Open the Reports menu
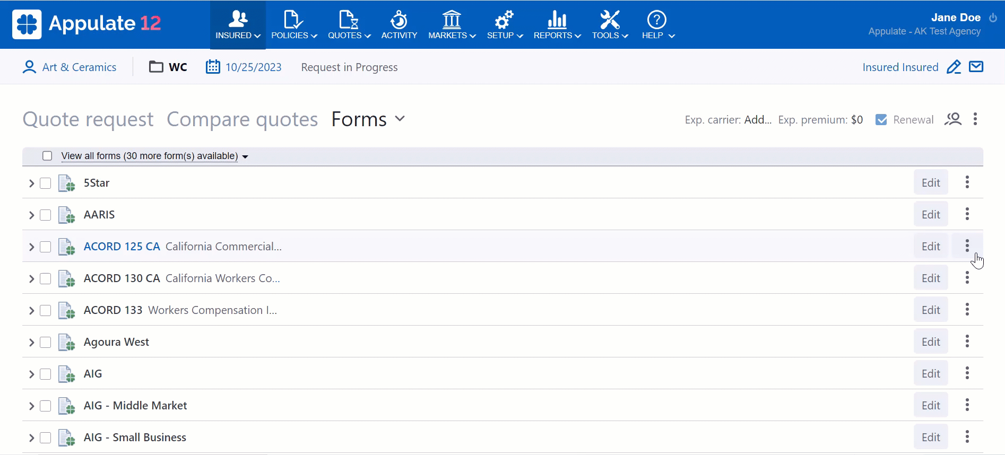The height and width of the screenshot is (455, 1005). pos(557,25)
